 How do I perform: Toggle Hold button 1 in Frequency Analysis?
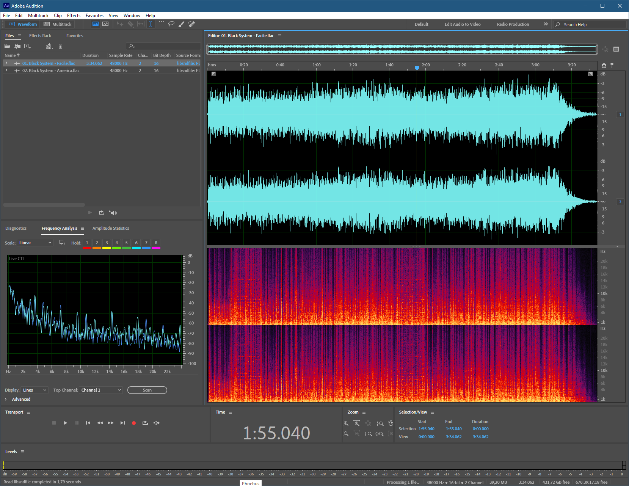coord(87,243)
